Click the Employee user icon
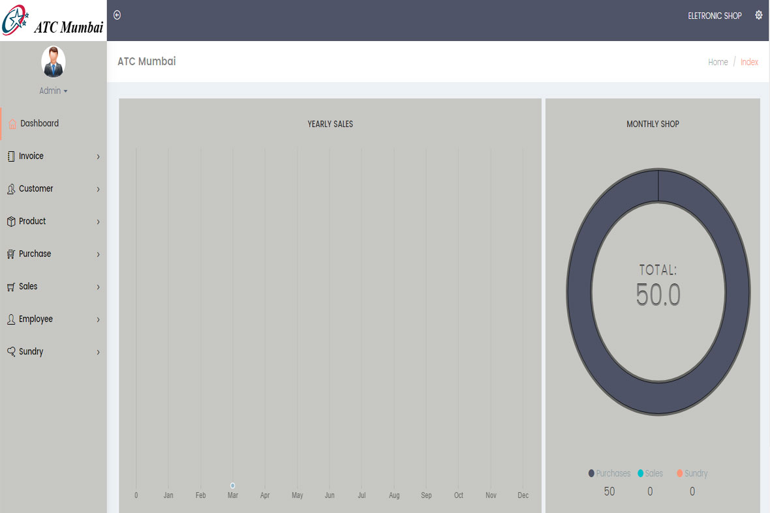770x513 pixels. pyautogui.click(x=10, y=319)
